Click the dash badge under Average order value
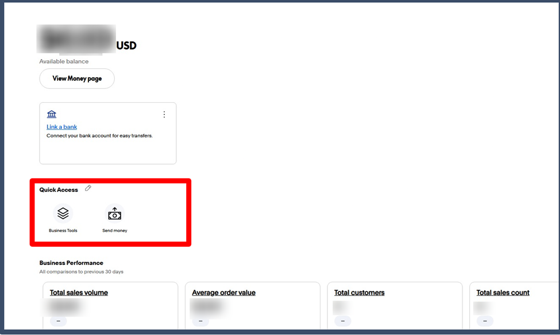 coord(200,321)
